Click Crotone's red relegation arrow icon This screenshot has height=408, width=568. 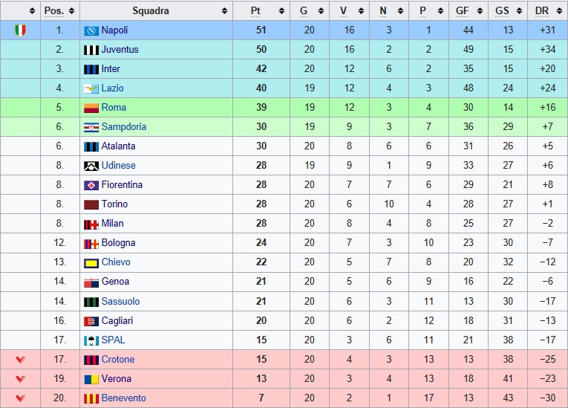(21, 360)
